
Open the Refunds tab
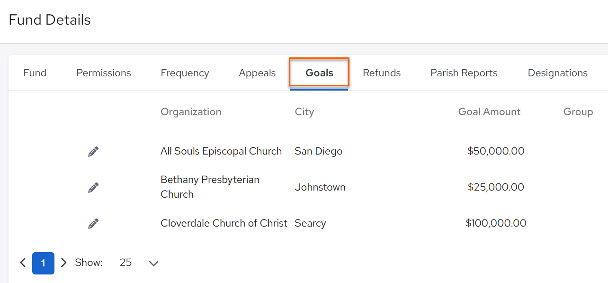coord(382,73)
